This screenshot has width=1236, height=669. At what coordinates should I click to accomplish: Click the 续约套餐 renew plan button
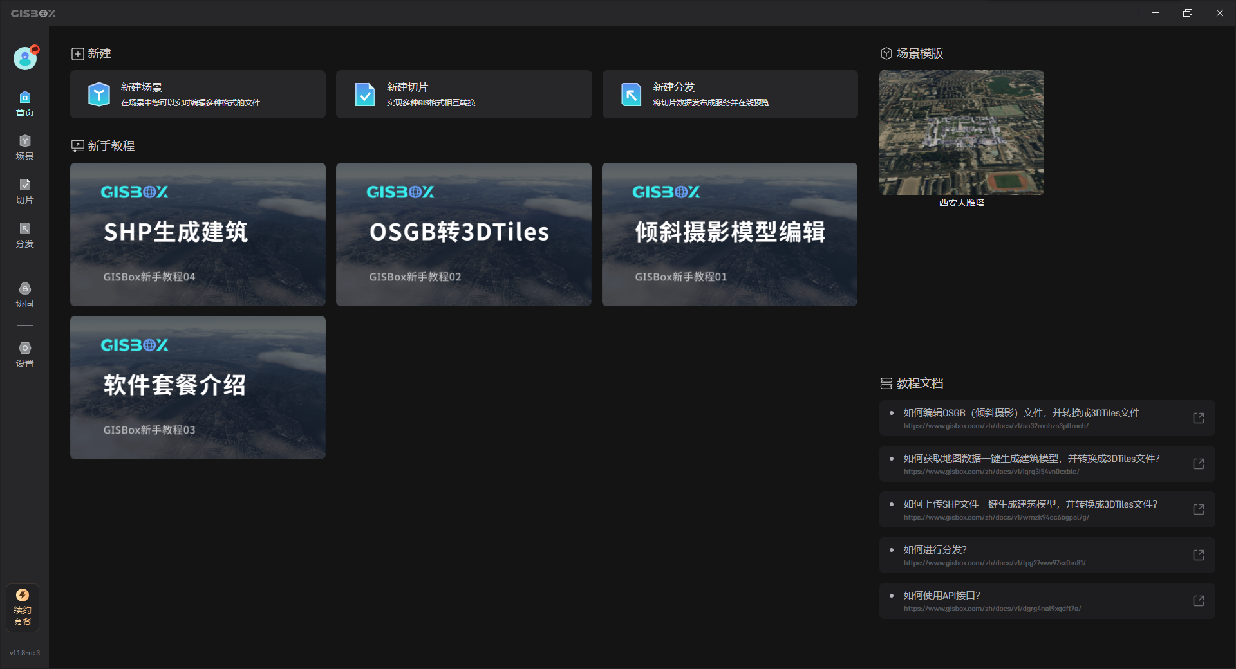(x=23, y=608)
